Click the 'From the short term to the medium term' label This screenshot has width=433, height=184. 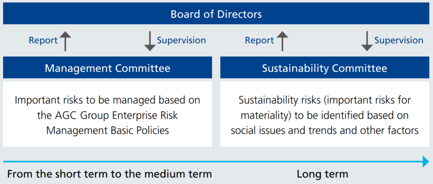click(110, 174)
